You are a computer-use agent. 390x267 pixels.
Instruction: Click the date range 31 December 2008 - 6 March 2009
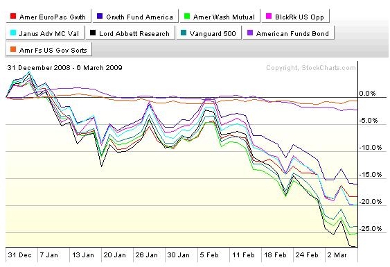point(64,68)
